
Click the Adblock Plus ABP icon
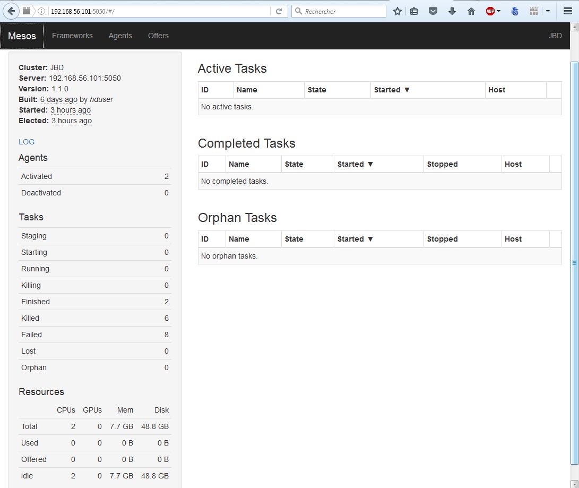490,11
